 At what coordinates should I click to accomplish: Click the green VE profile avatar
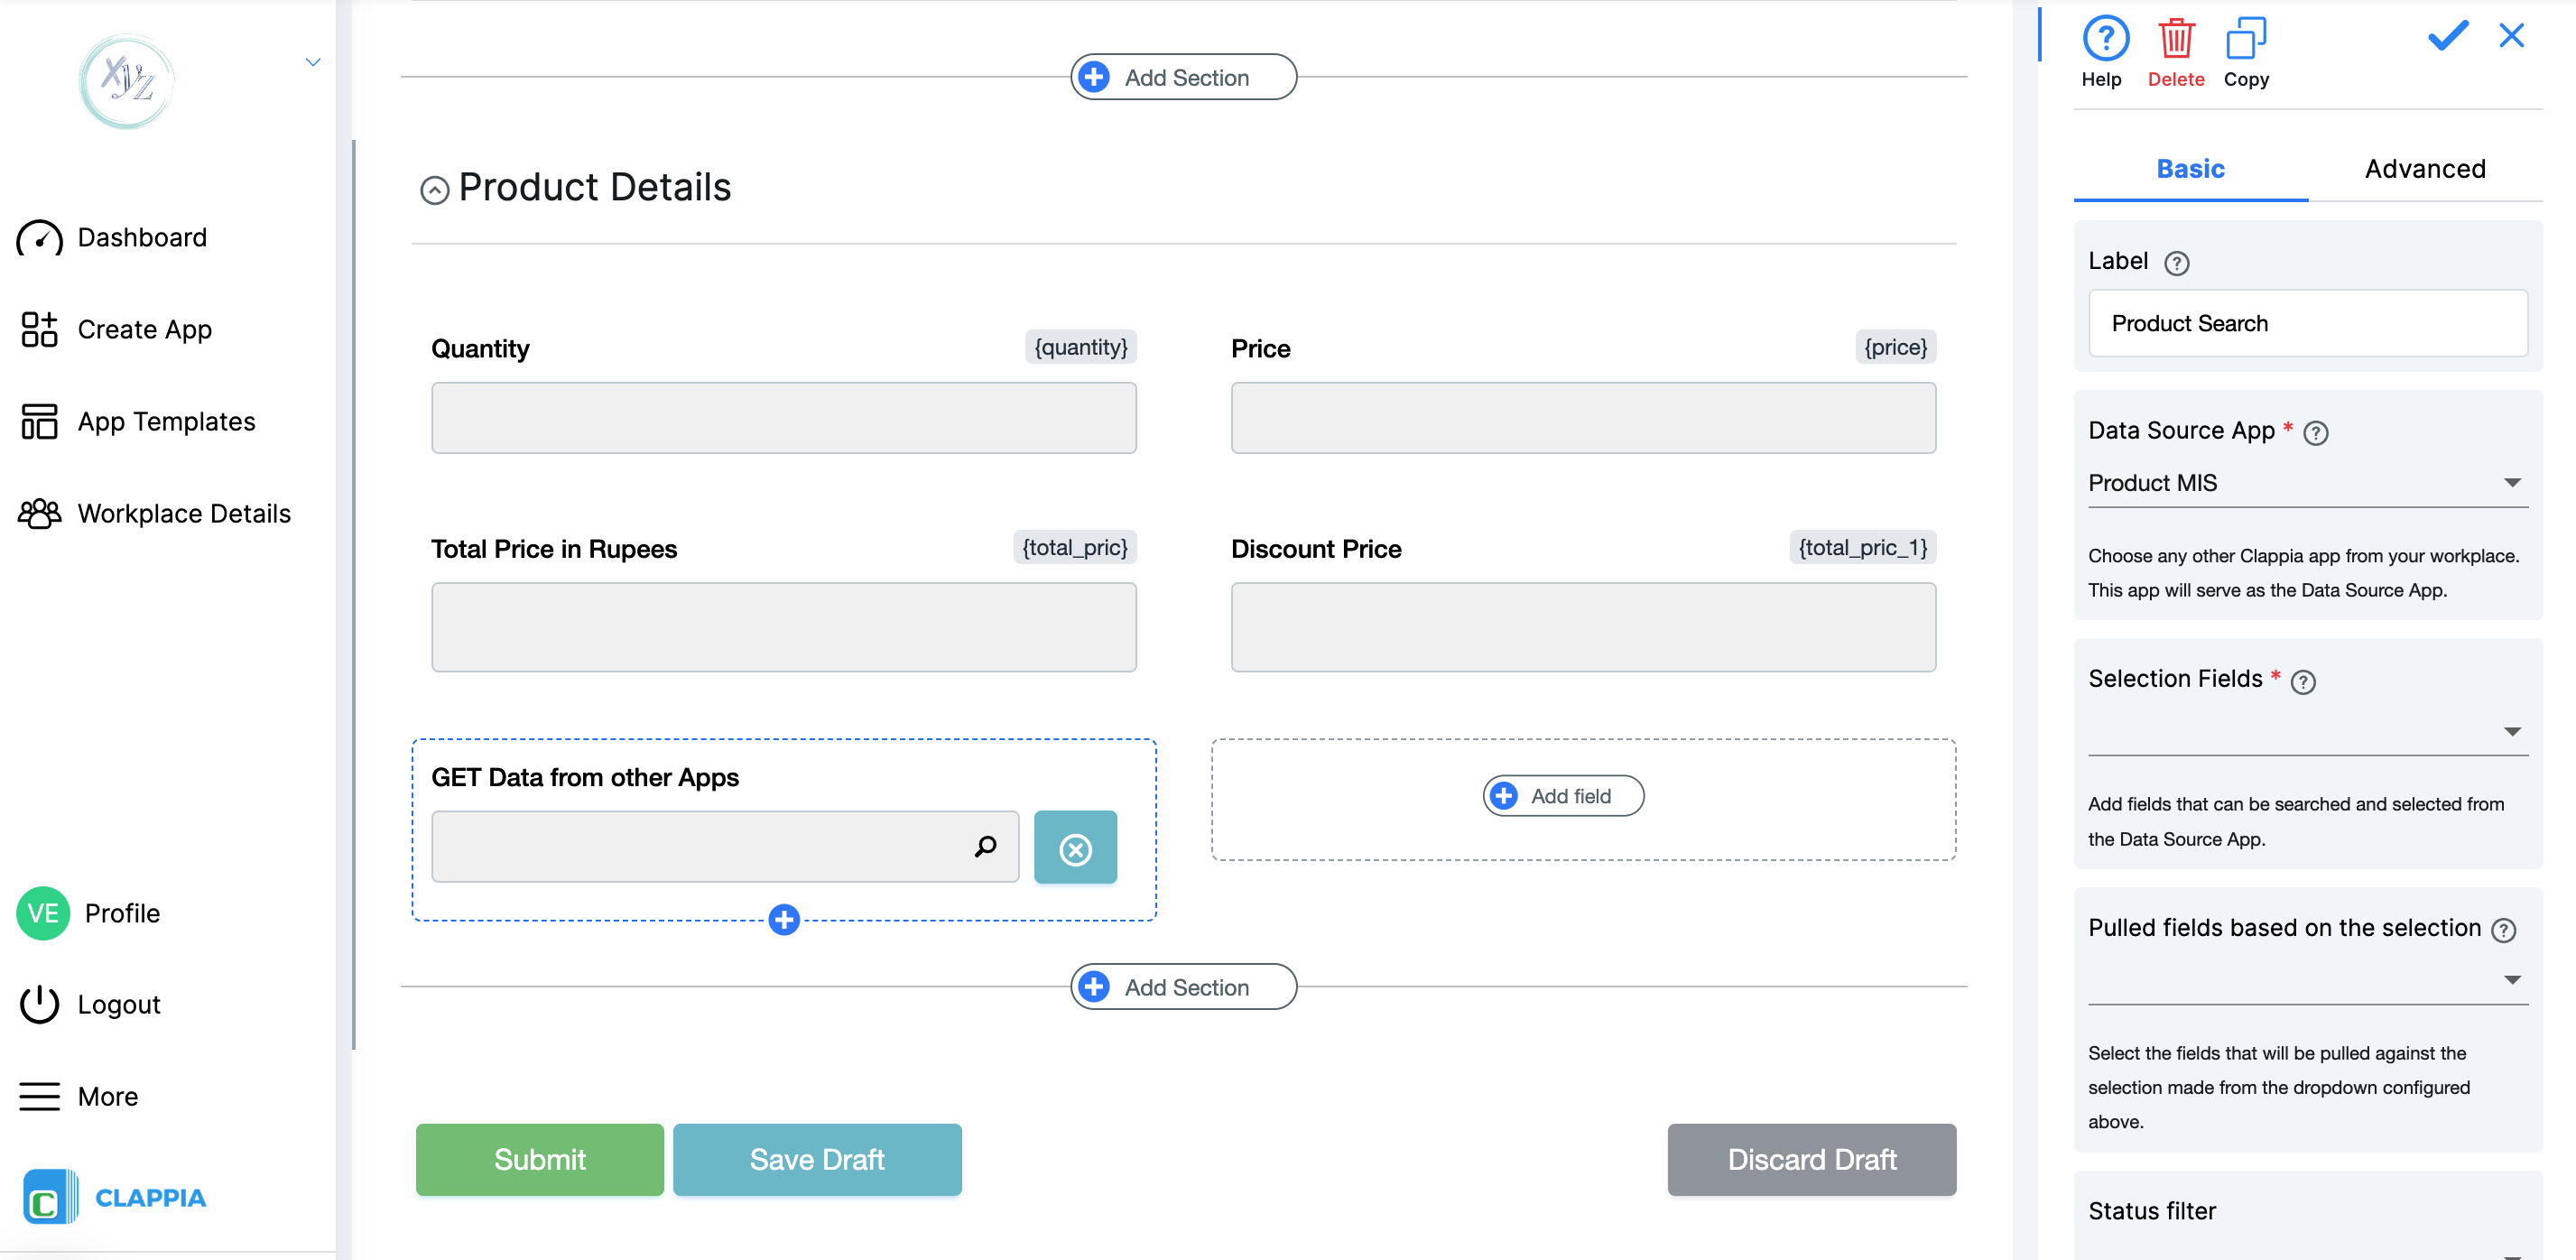(x=42, y=913)
